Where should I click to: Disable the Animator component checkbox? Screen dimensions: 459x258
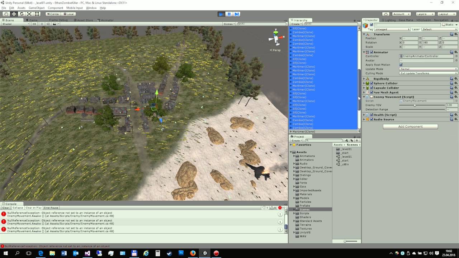click(x=372, y=52)
